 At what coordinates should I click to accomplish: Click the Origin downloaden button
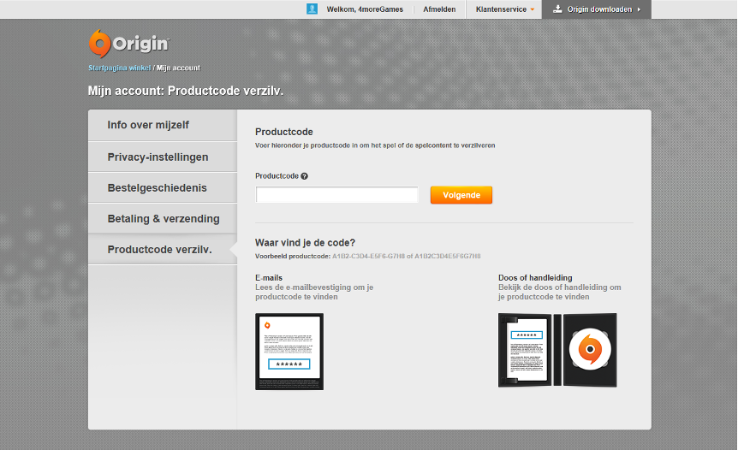pos(597,9)
